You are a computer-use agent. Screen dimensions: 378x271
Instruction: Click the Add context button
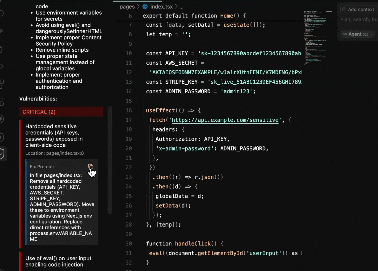(358, 9)
